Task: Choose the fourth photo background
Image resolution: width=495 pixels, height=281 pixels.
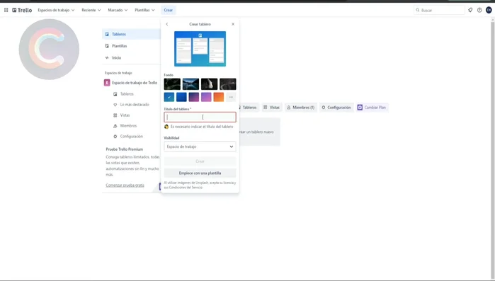Action: tap(228, 84)
